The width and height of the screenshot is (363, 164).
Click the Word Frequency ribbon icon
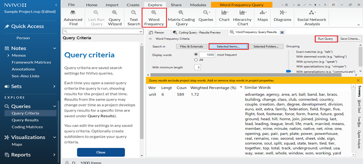pyautogui.click(x=154, y=17)
